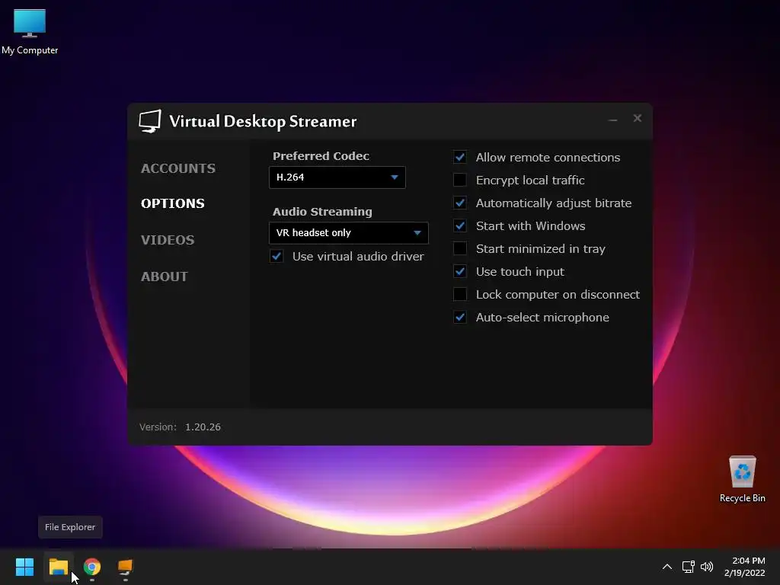Toggle Auto-select microphone checkbox
The image size is (780, 585).
[460, 318]
